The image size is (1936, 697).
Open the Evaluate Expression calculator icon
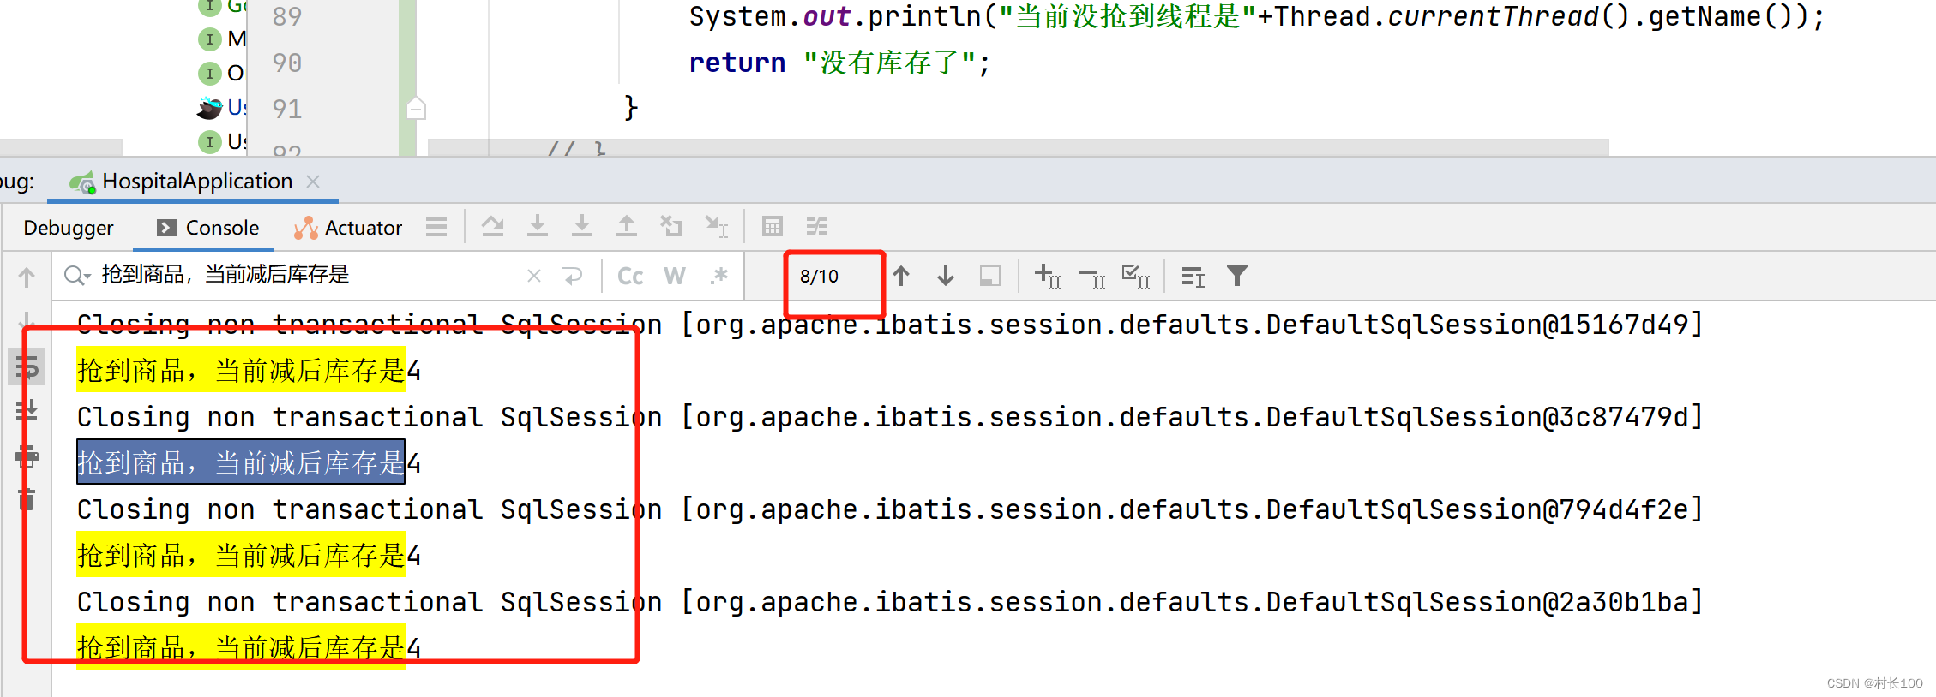[773, 227]
